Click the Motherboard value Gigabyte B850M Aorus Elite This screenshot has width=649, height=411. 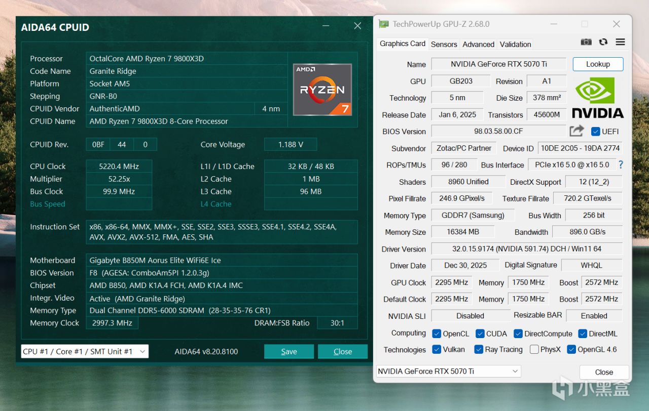[x=222, y=260]
